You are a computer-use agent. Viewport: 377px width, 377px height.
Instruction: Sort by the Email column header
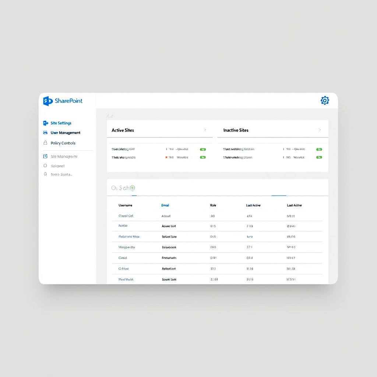[165, 205]
